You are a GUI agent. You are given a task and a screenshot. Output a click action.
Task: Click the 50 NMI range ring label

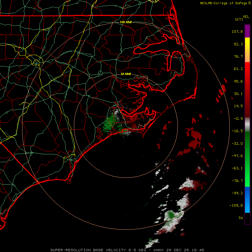(126, 74)
